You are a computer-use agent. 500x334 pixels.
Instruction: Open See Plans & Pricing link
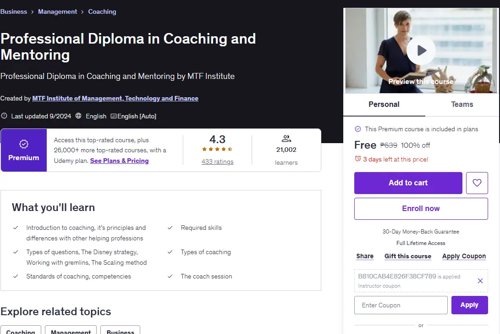[119, 161]
